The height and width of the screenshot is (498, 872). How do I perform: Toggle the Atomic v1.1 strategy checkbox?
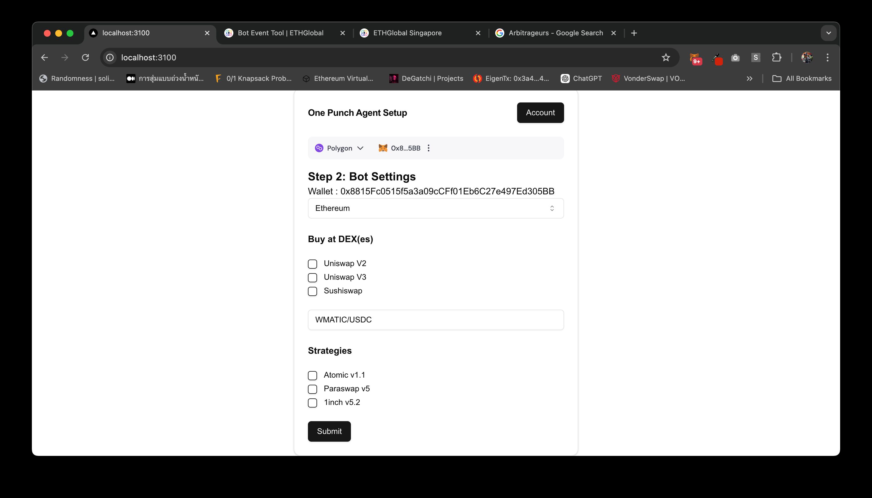tap(312, 375)
